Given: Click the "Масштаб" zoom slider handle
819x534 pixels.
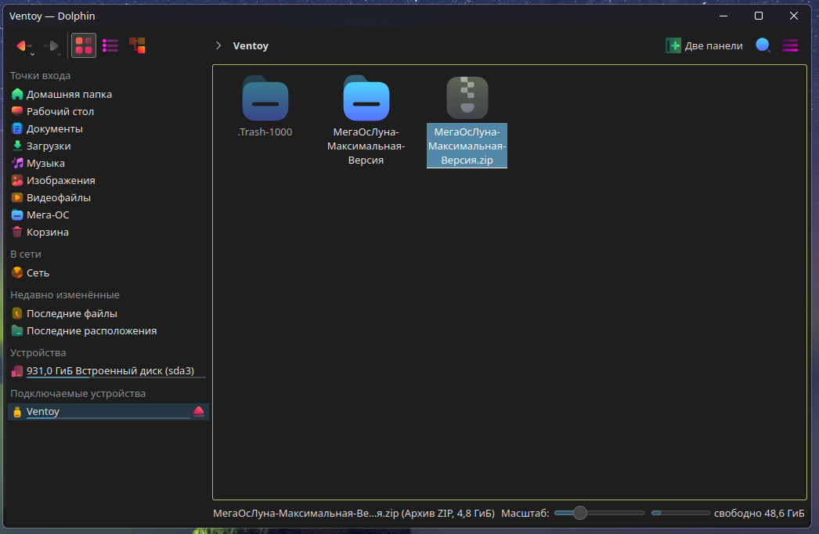Looking at the screenshot, I should click(579, 513).
